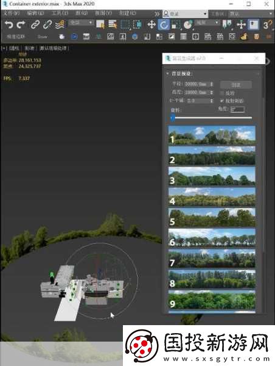Open the 创建(C) menu
The width and height of the screenshot is (275, 366).
tap(128, 13)
